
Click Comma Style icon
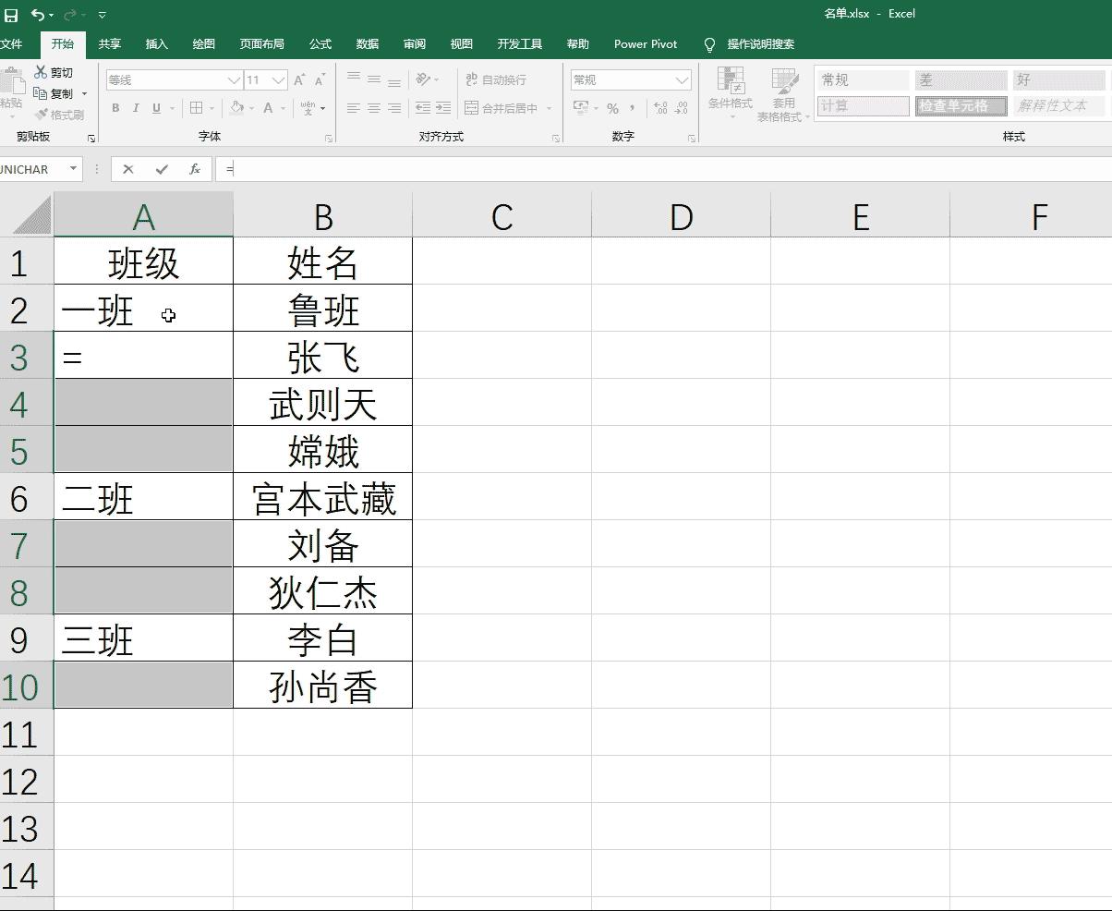point(633,108)
